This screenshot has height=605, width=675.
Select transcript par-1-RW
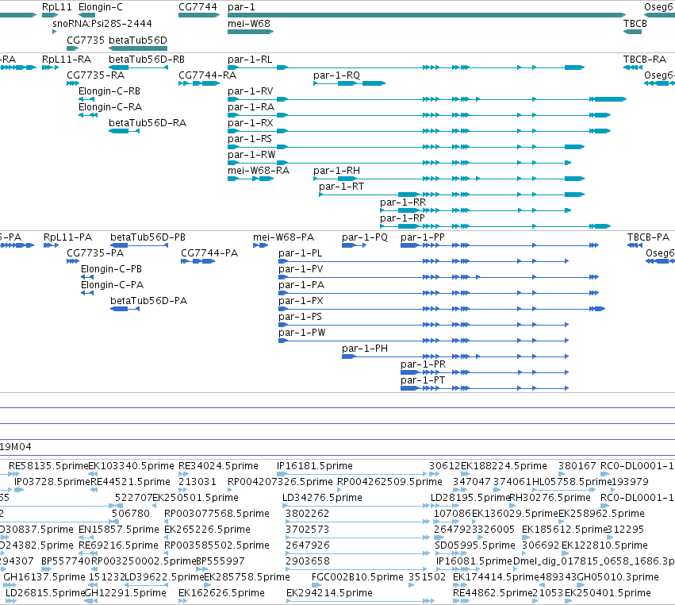click(x=400, y=163)
